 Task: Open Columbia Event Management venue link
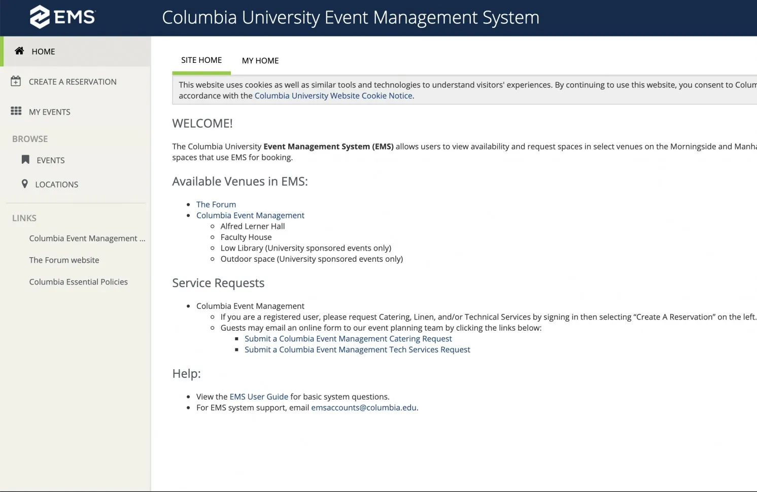click(250, 216)
